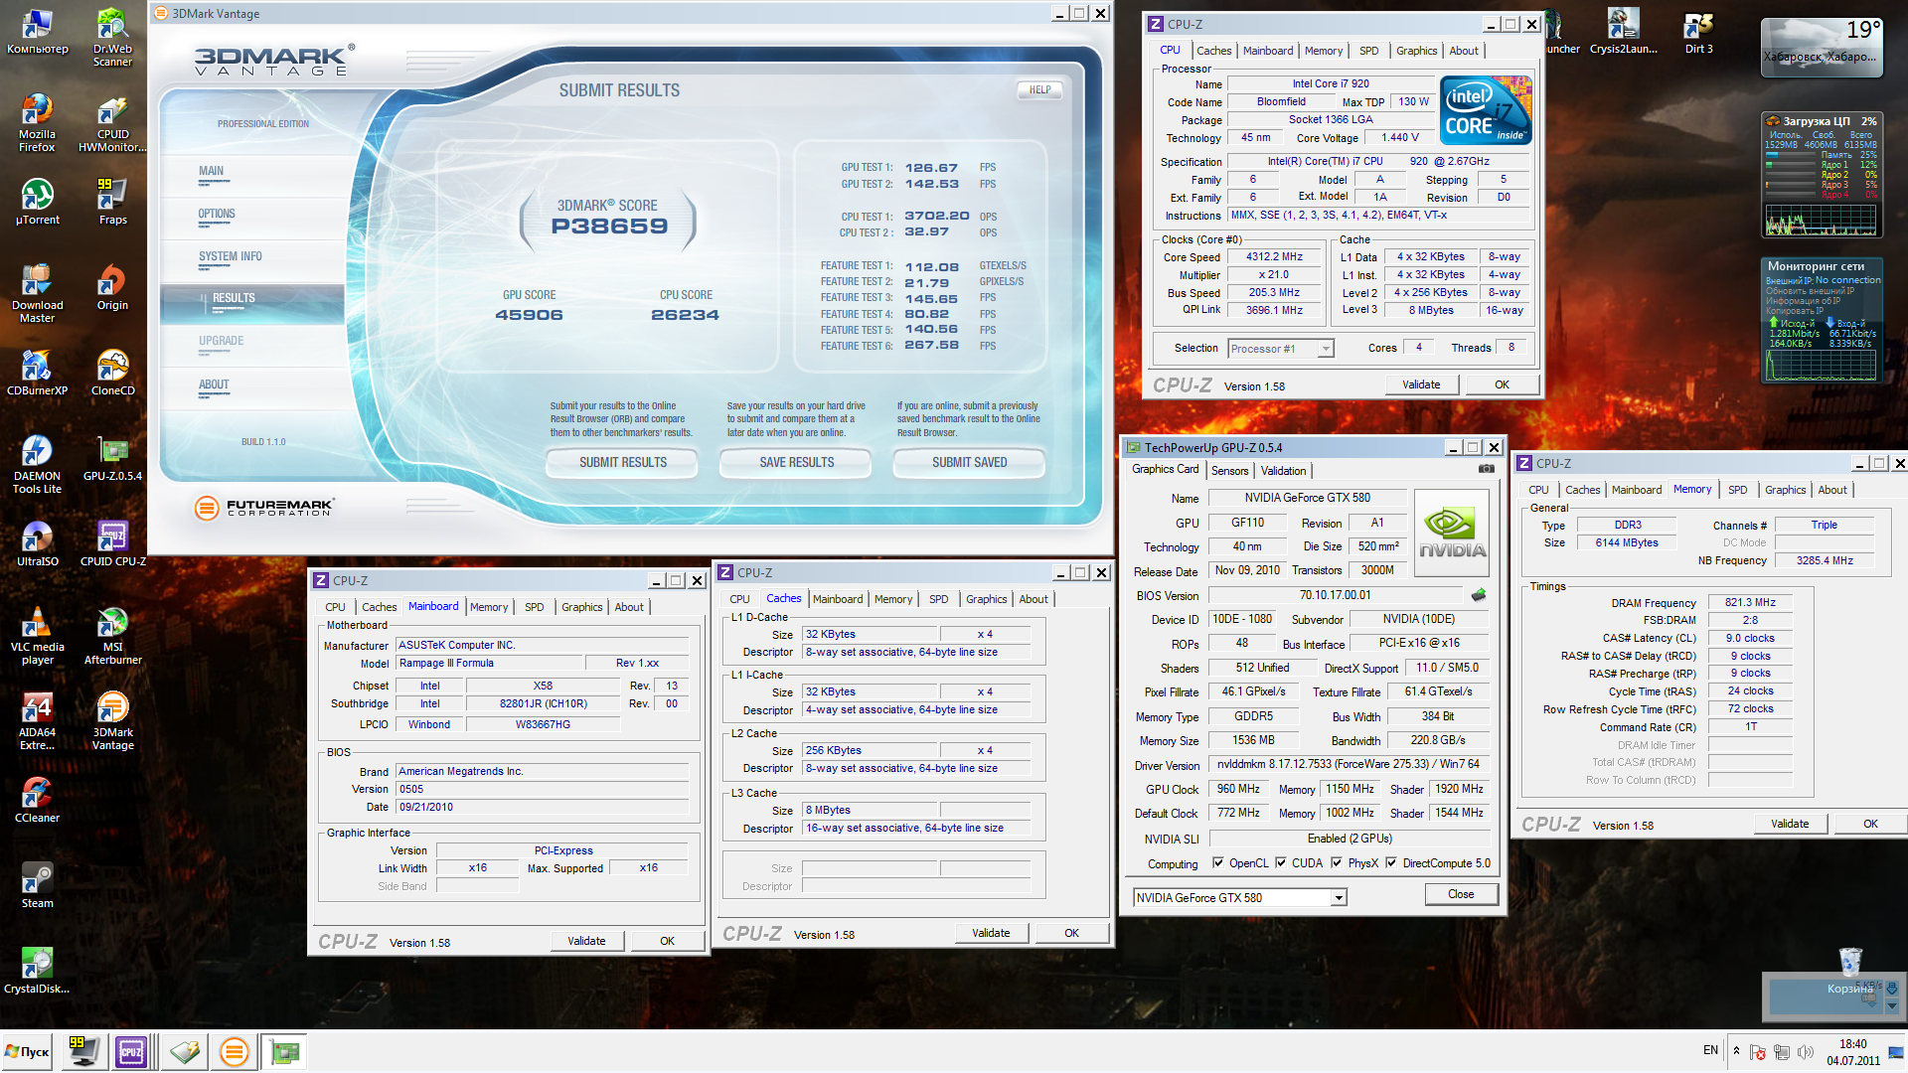
Task: Toggle the OpenCL checkbox in GPU-Z
Action: coord(1218,862)
